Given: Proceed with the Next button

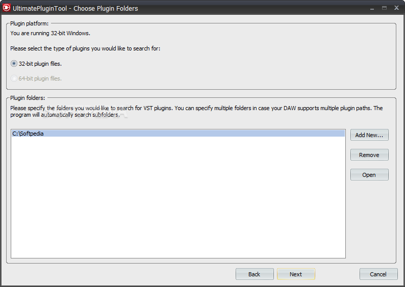Looking at the screenshot, I should coord(296,274).
